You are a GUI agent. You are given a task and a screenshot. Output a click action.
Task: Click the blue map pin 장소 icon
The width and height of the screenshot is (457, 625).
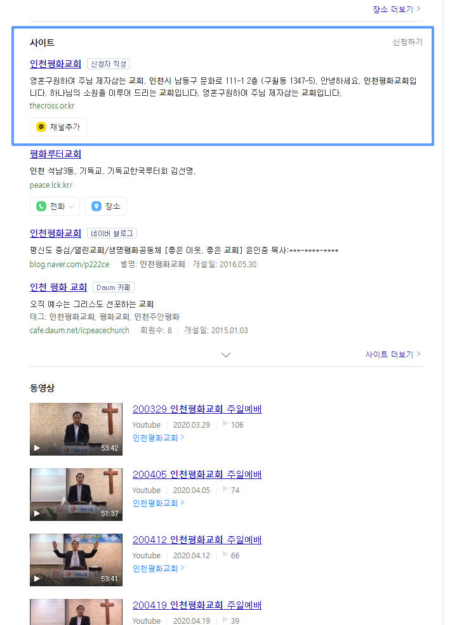tap(96, 206)
